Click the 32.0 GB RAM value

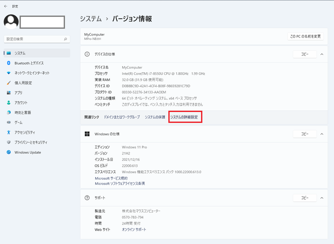143,80
